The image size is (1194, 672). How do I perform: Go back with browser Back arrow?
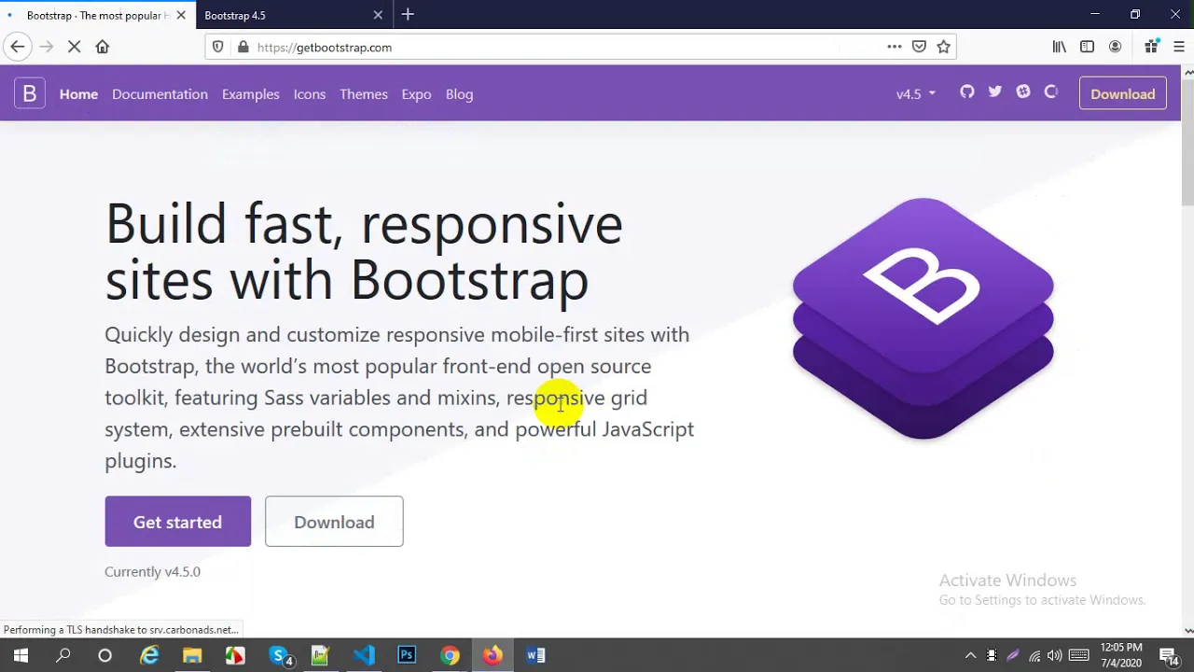click(18, 47)
